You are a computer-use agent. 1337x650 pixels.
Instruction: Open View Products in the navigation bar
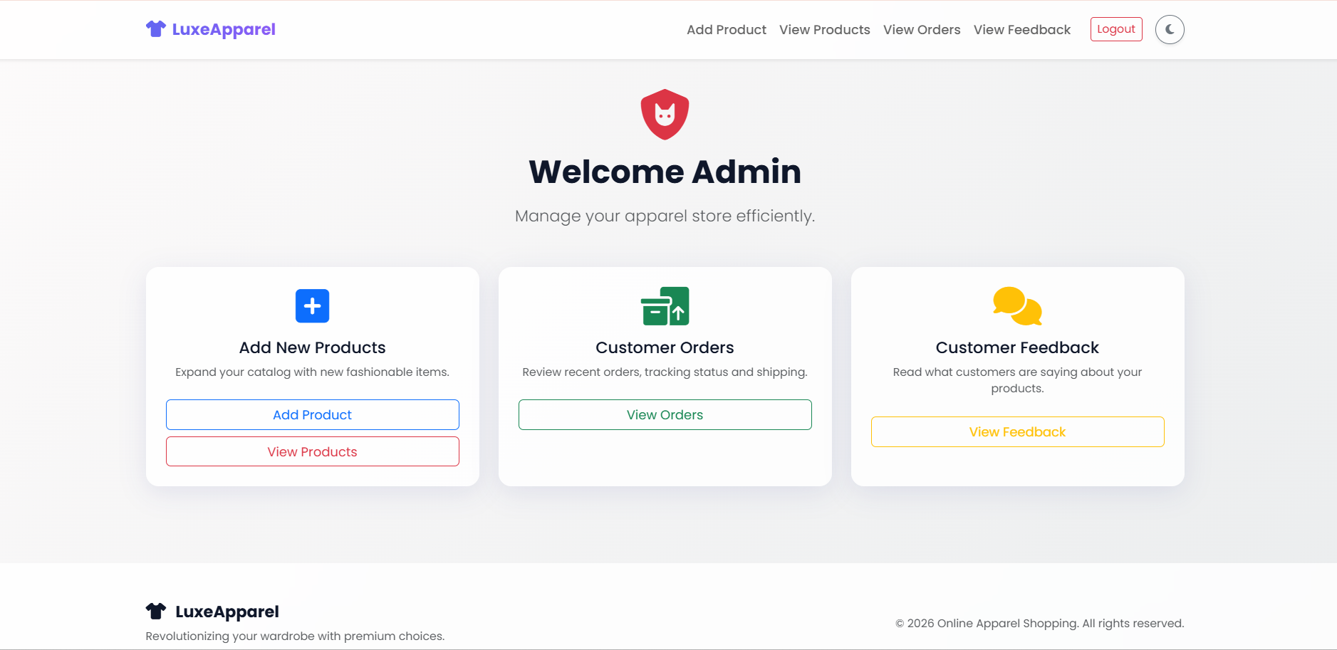(x=825, y=30)
